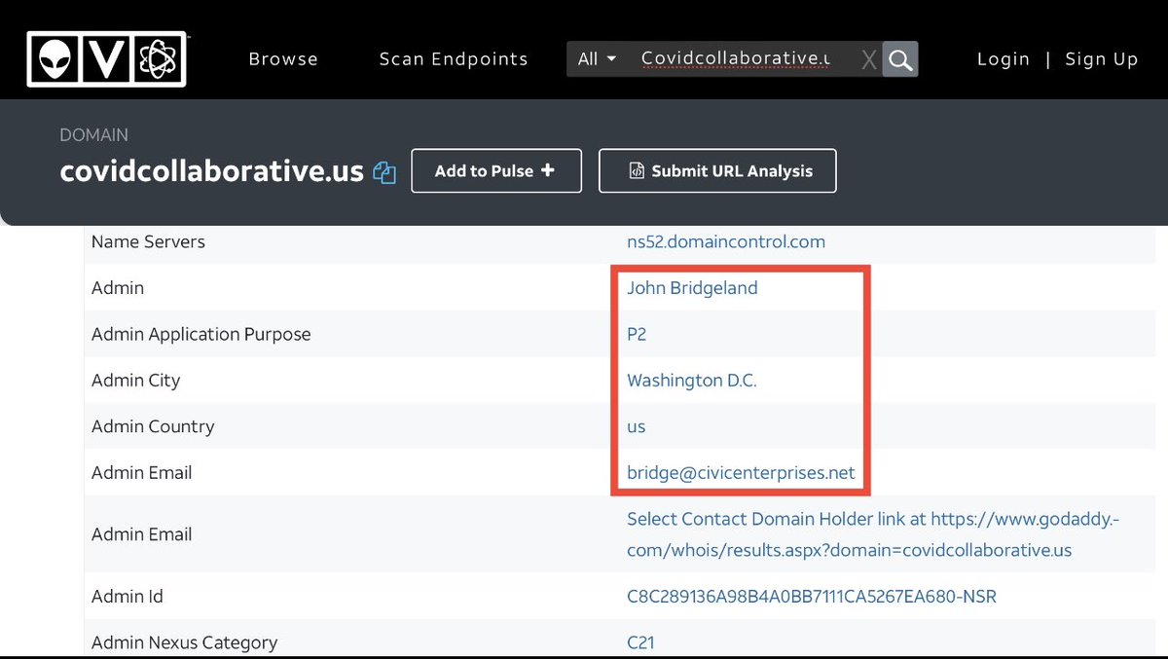Open the Washington D.C. admin city link
This screenshot has height=659, width=1168.
[691, 381]
